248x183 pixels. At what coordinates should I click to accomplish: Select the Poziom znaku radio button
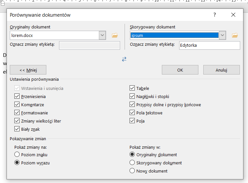pos(17,155)
